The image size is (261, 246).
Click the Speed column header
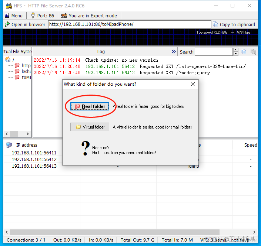[251, 145]
